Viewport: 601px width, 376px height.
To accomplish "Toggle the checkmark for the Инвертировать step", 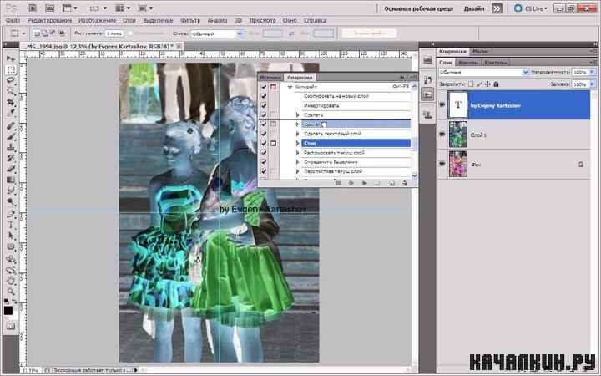I will tap(264, 105).
